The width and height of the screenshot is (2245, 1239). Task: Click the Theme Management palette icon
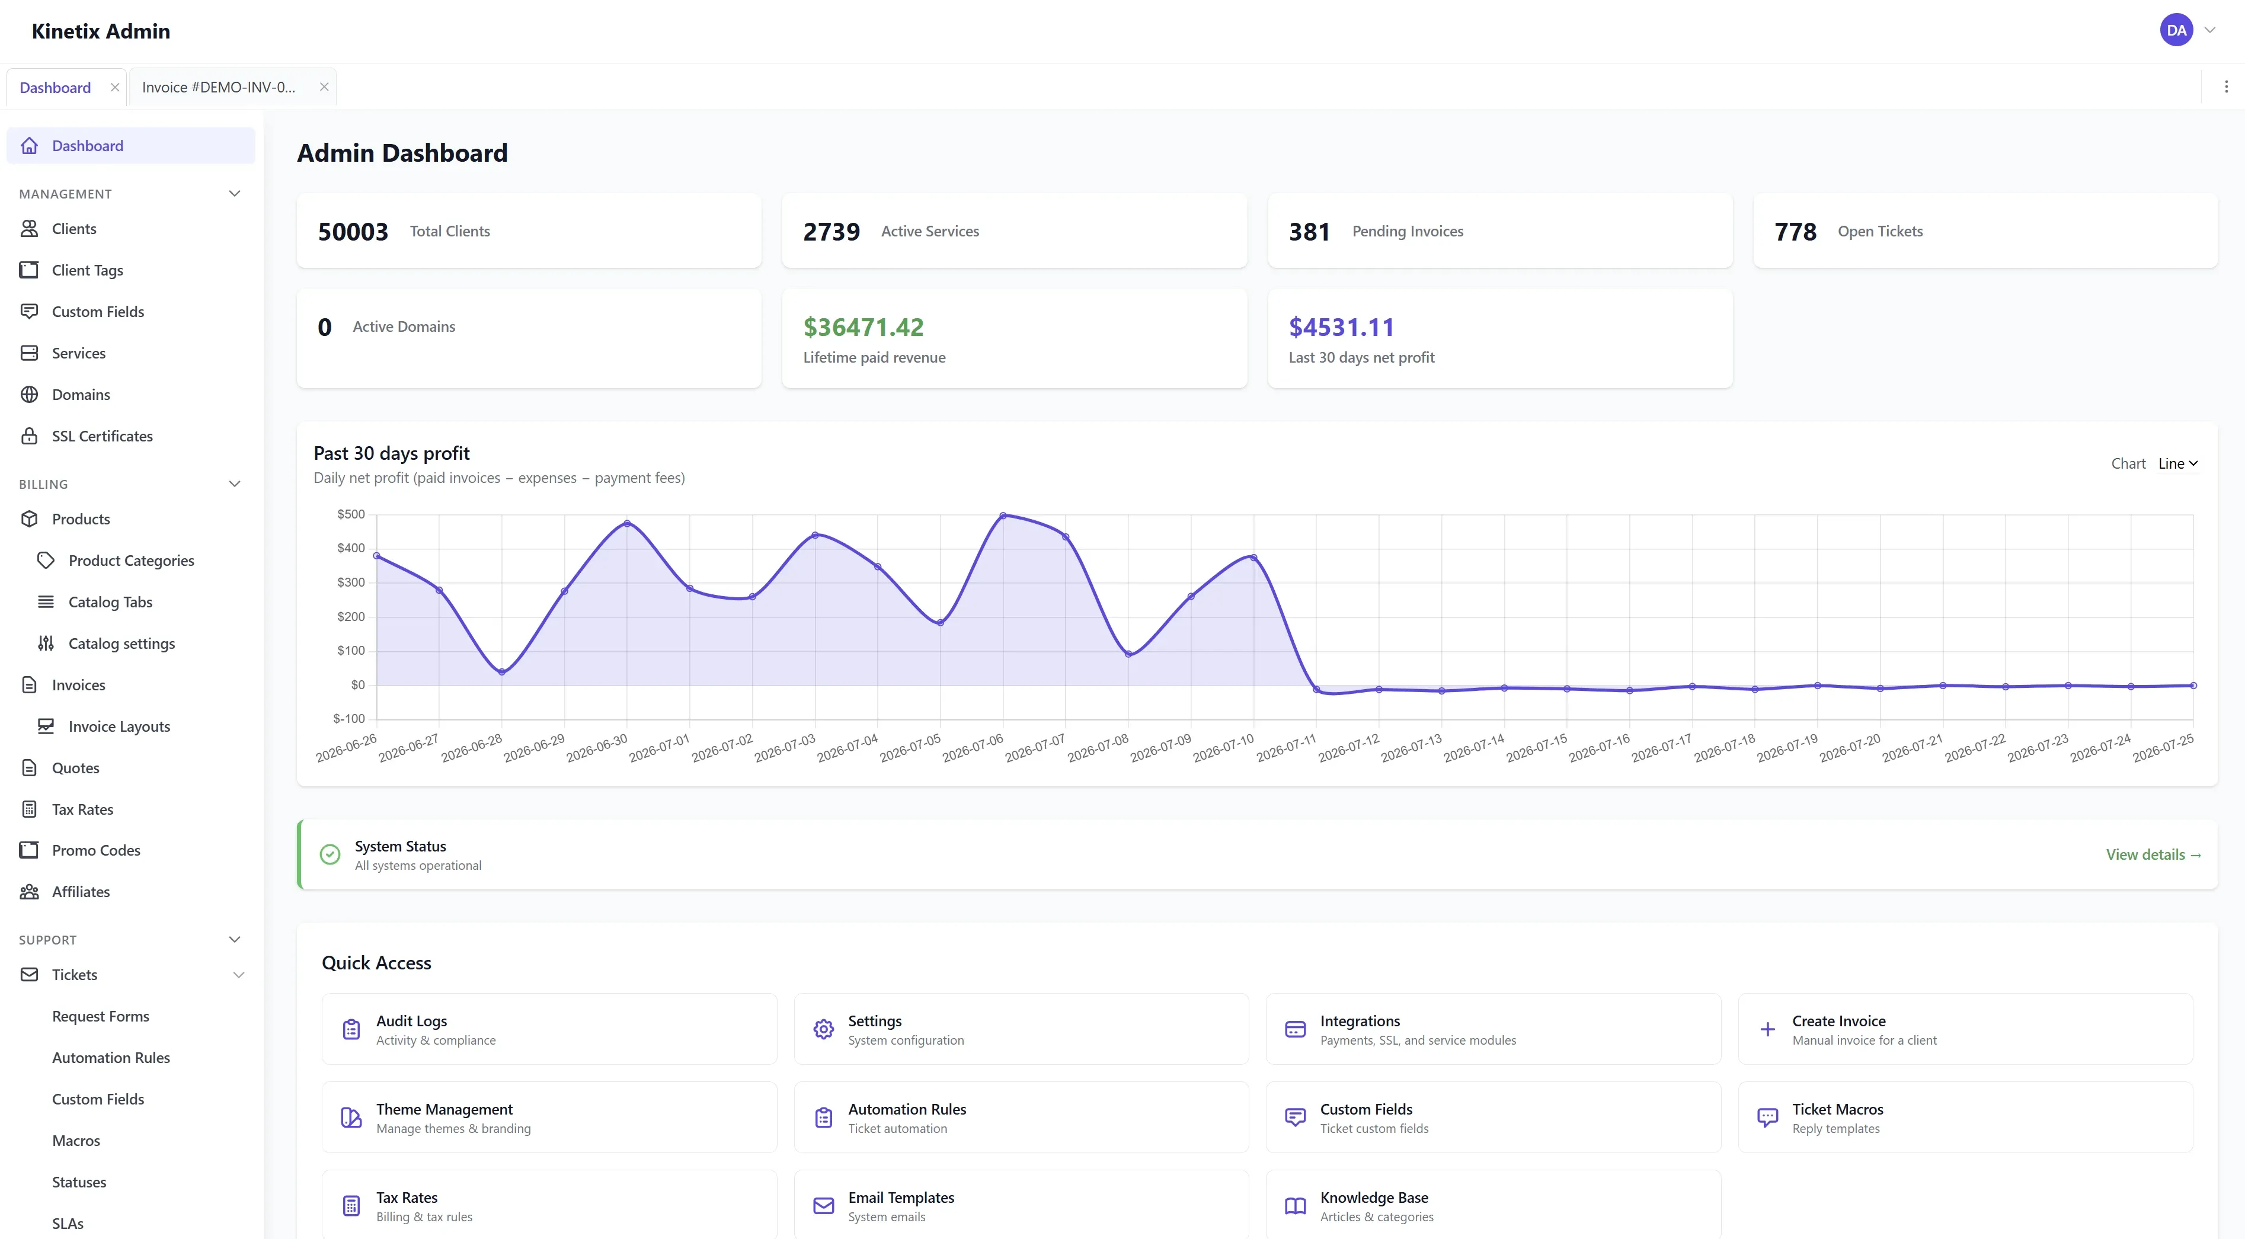(x=351, y=1118)
